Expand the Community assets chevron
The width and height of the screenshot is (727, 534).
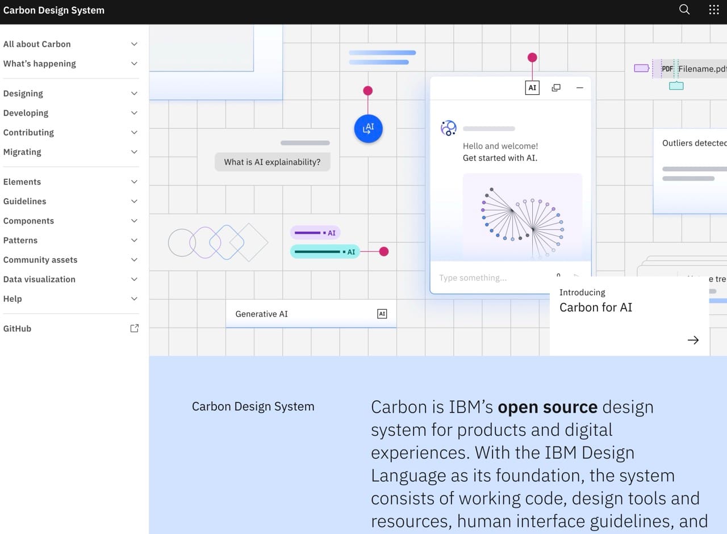(134, 259)
